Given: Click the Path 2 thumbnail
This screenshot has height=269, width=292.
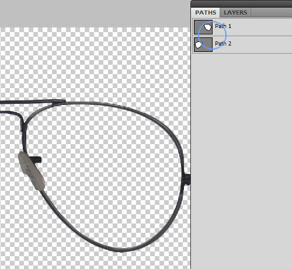Looking at the screenshot, I should coord(203,44).
